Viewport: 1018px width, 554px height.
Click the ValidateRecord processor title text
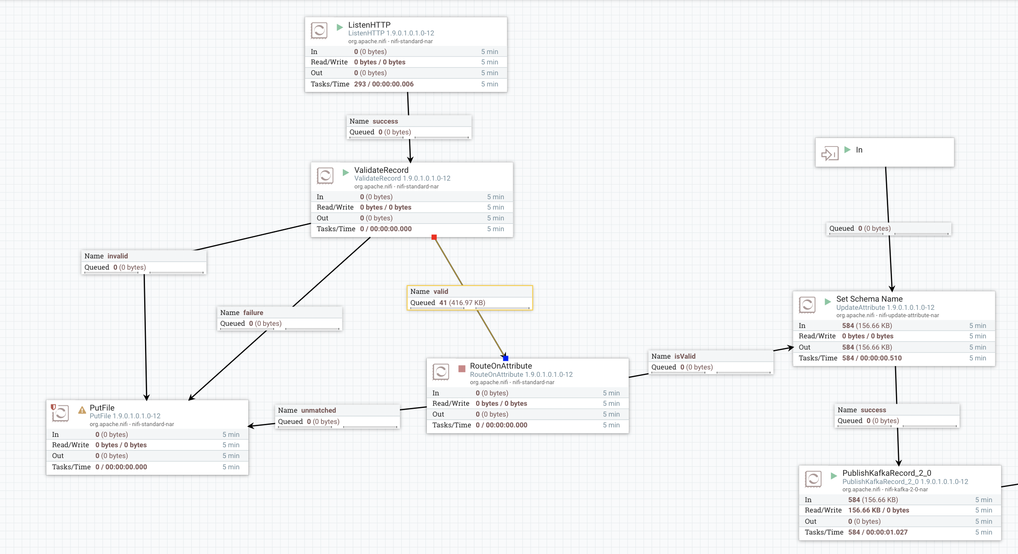(381, 170)
